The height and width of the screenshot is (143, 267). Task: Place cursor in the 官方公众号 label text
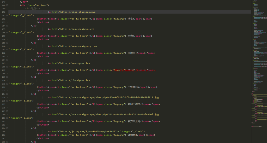point(134,121)
